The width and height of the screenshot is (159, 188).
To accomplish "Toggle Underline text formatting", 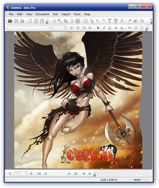I will pos(110,28).
